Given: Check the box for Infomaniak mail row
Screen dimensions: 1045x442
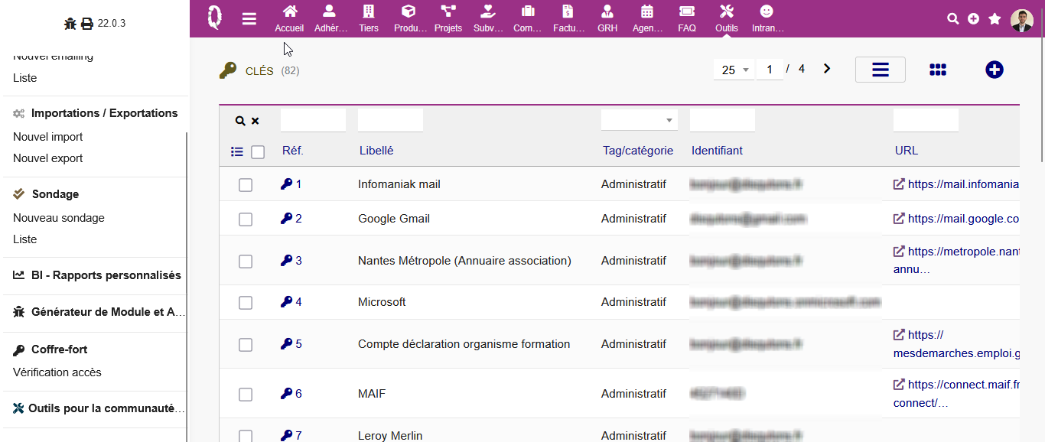Looking at the screenshot, I should click(x=246, y=185).
